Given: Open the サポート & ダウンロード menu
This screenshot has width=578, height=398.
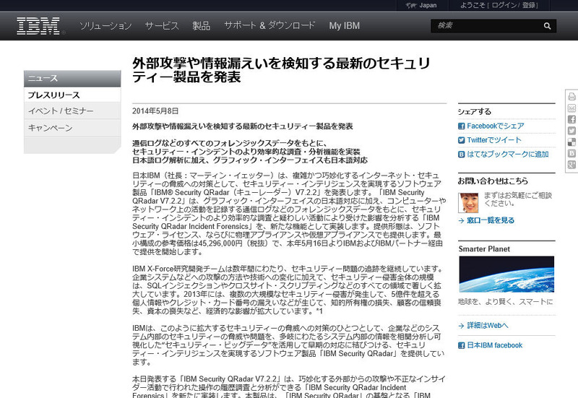Looking at the screenshot, I should 269,26.
